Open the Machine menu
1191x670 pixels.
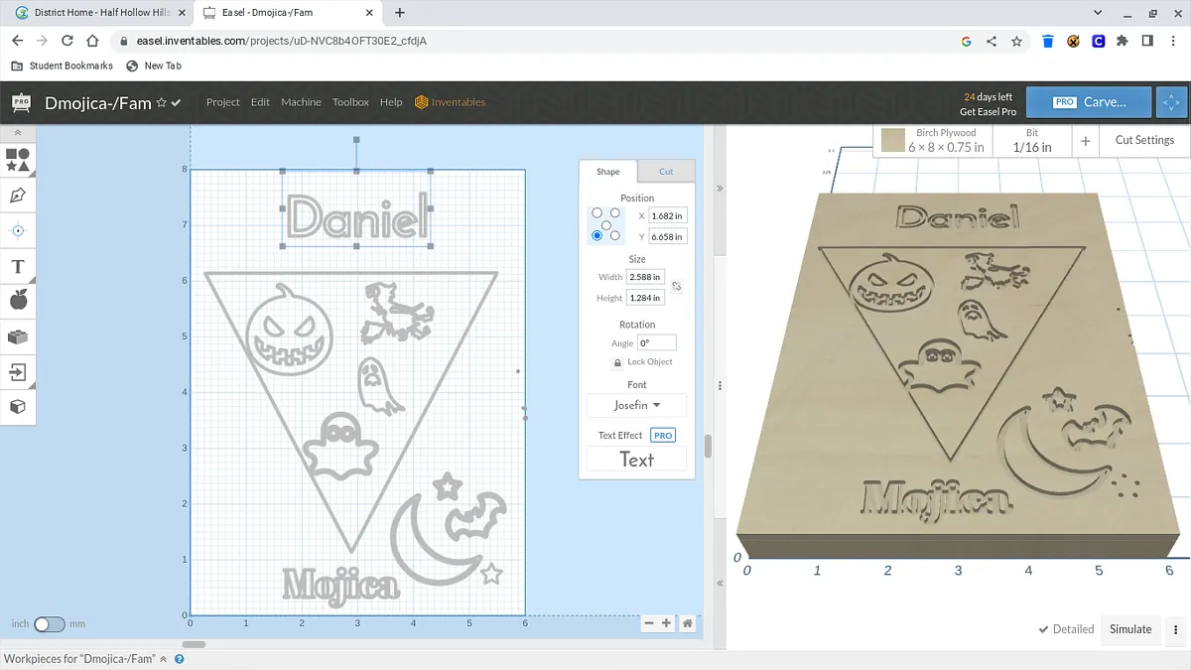coord(301,102)
